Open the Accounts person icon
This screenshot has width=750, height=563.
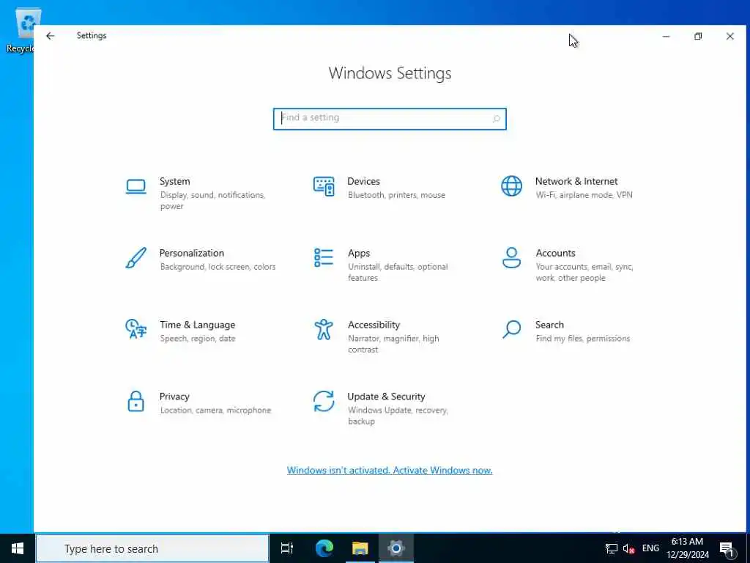(511, 257)
